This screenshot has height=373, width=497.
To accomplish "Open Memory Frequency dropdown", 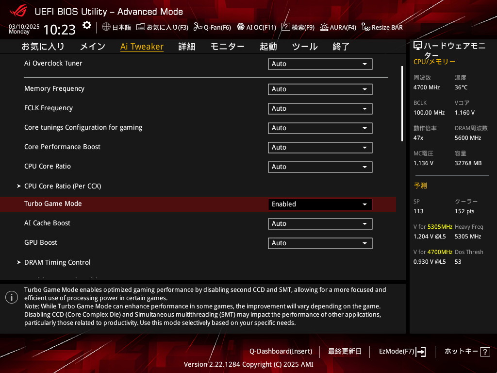I will [x=320, y=89].
